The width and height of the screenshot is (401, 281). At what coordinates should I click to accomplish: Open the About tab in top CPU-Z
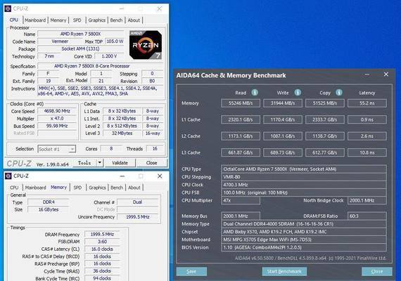click(134, 20)
